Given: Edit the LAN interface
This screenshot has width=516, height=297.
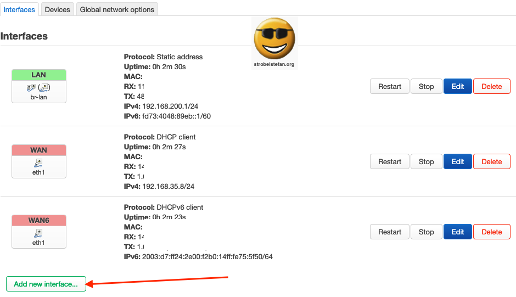Looking at the screenshot, I should point(457,86).
